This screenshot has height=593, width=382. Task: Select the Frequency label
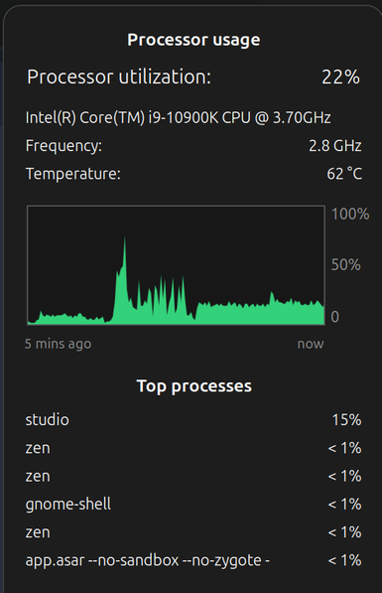(64, 146)
